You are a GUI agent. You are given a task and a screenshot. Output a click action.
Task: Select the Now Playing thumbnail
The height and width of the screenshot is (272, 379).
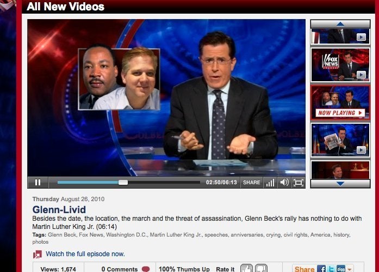[x=340, y=102]
